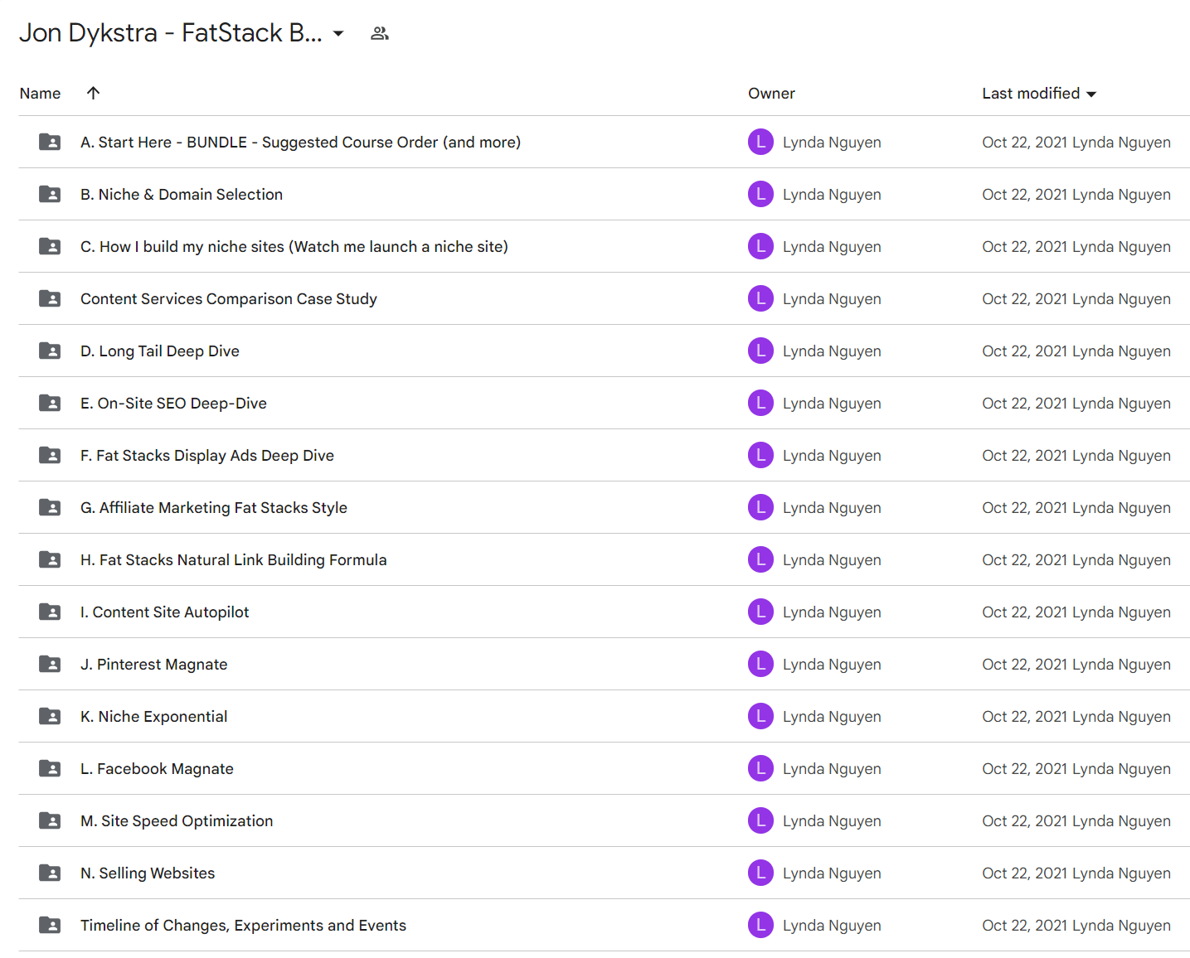The width and height of the screenshot is (1190, 958).
Task: Click folder icon for I. Content Site Autopilot
Action: pos(50,612)
